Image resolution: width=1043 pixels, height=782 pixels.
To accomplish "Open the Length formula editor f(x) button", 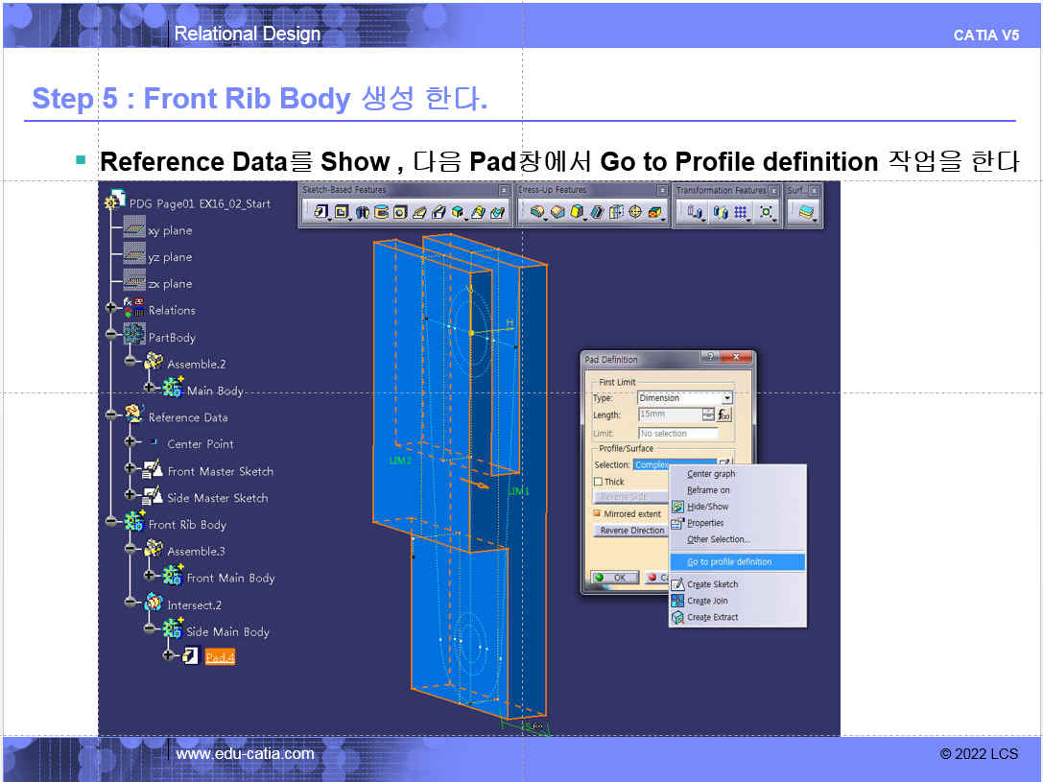I will pyautogui.click(x=724, y=415).
